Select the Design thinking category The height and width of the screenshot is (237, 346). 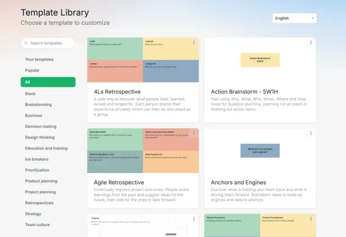(x=40, y=137)
